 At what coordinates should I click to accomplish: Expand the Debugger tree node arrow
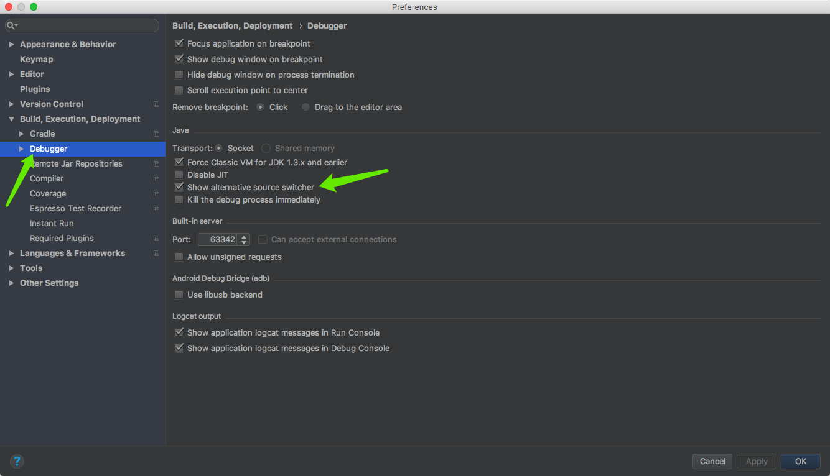[21, 149]
